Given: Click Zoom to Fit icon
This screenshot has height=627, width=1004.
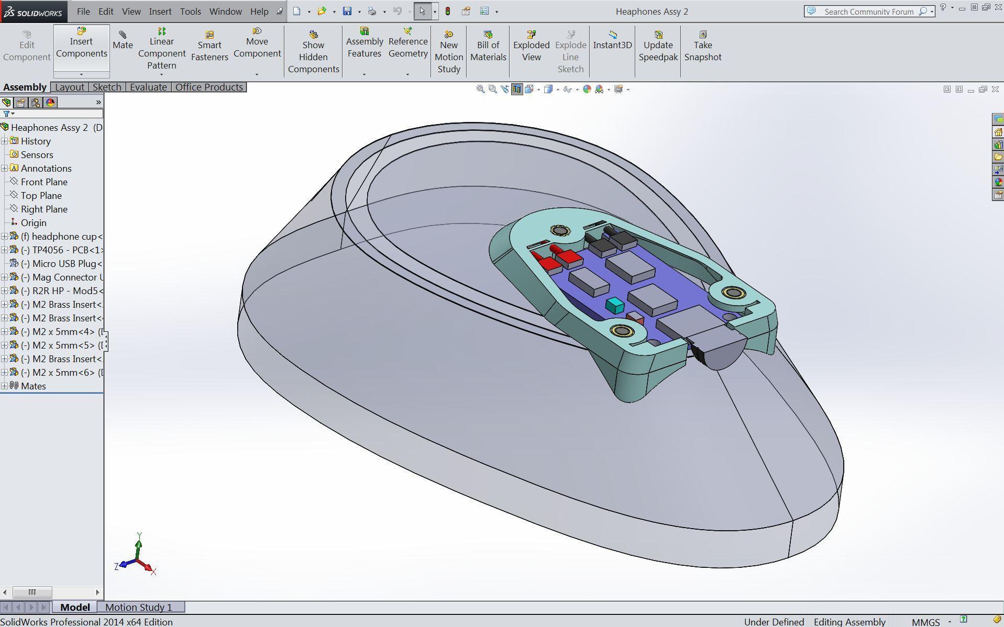Looking at the screenshot, I should [480, 89].
